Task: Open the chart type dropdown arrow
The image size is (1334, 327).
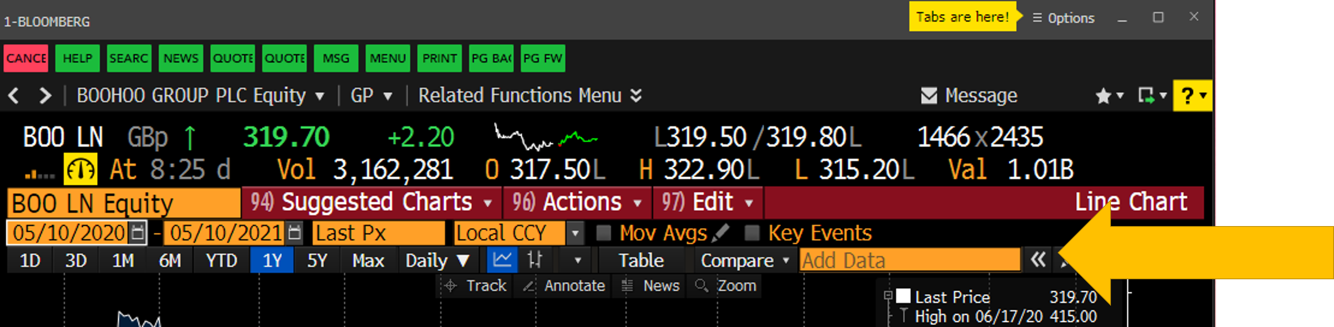Action: coord(578,261)
